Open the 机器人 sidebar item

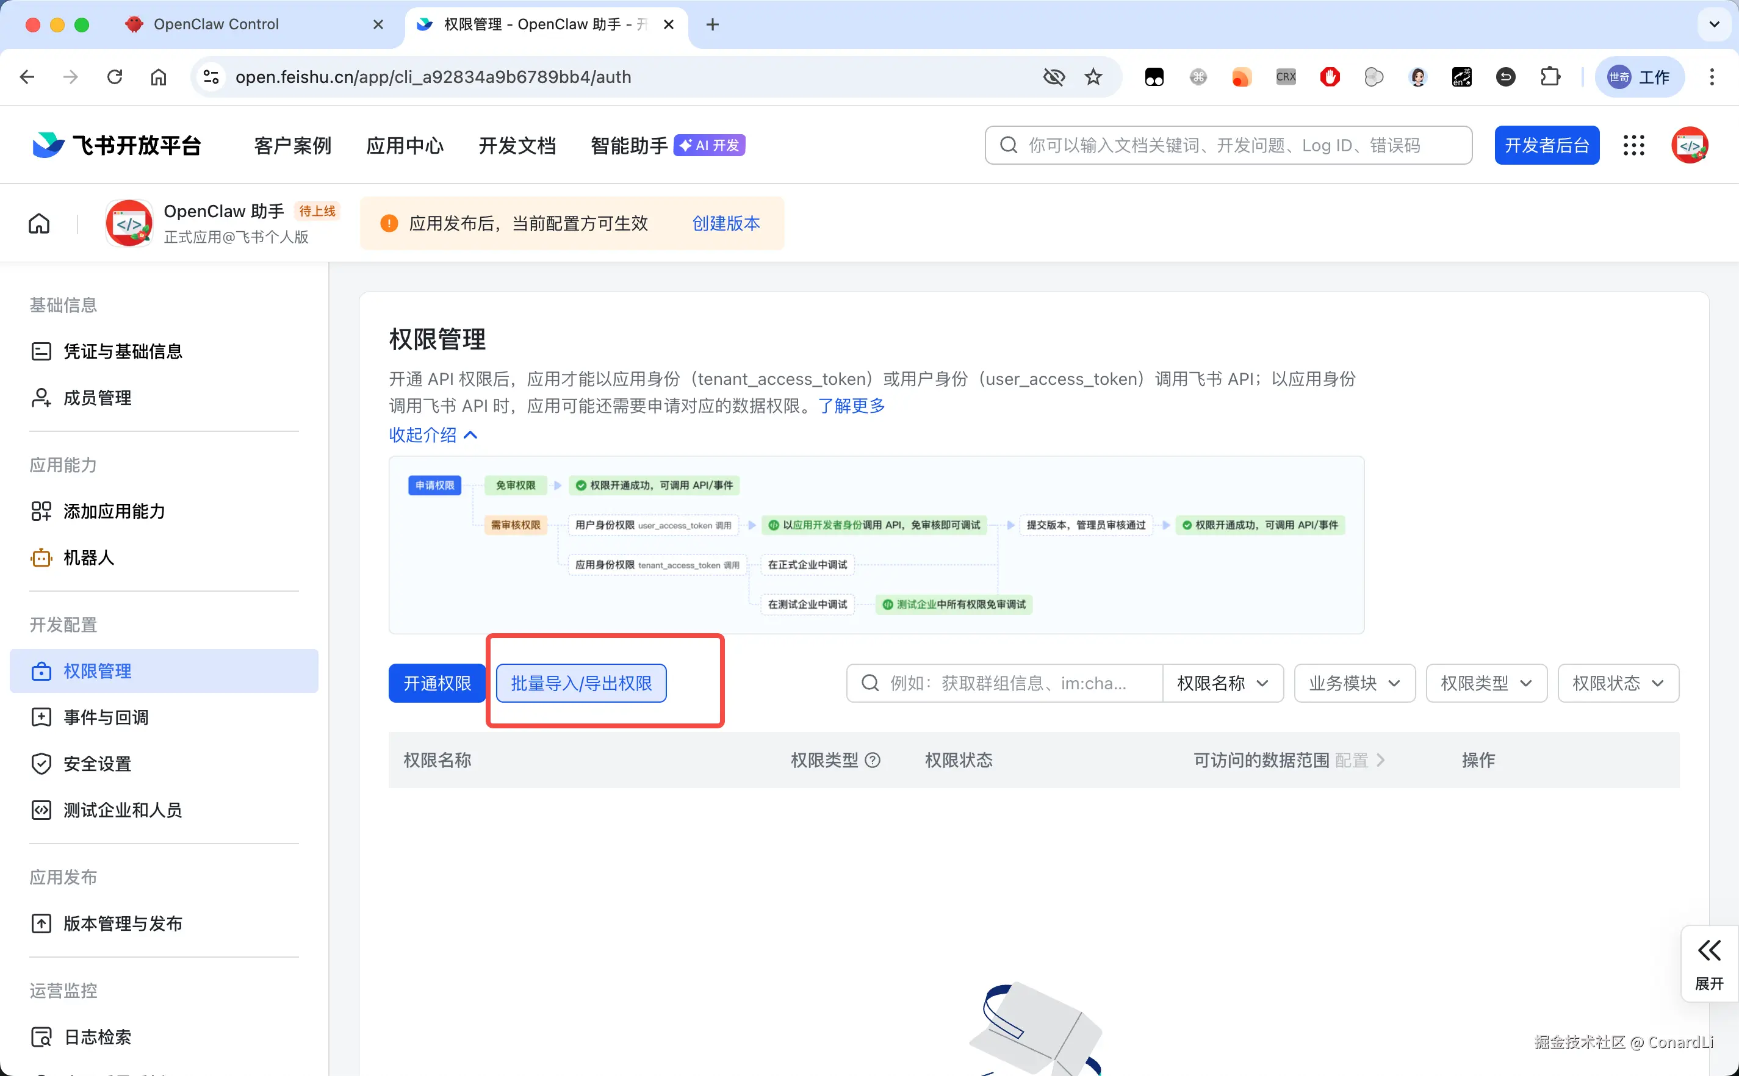pos(88,558)
